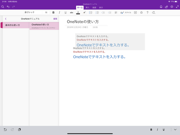
Task: Click the page title OneNoteの使い方
Action: pyautogui.click(x=83, y=22)
